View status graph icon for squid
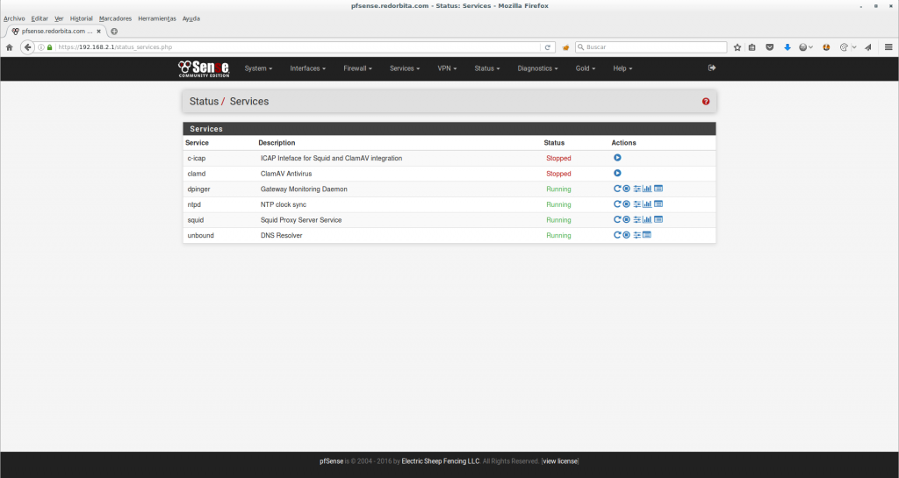899x478 pixels. 647,219
